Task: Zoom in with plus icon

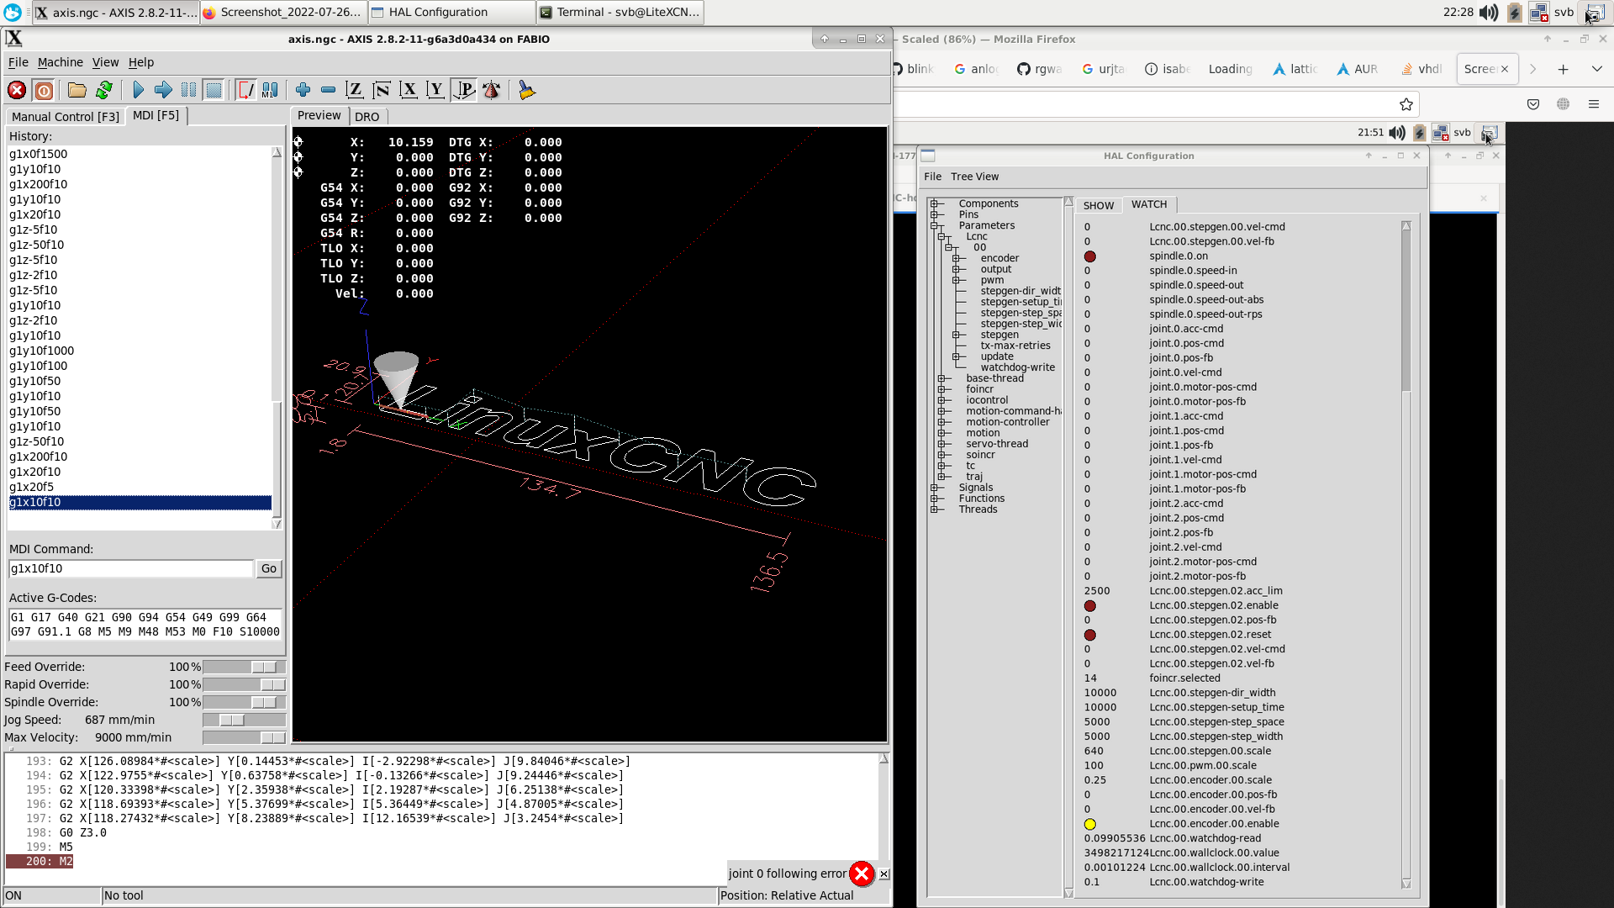Action: click(x=303, y=90)
